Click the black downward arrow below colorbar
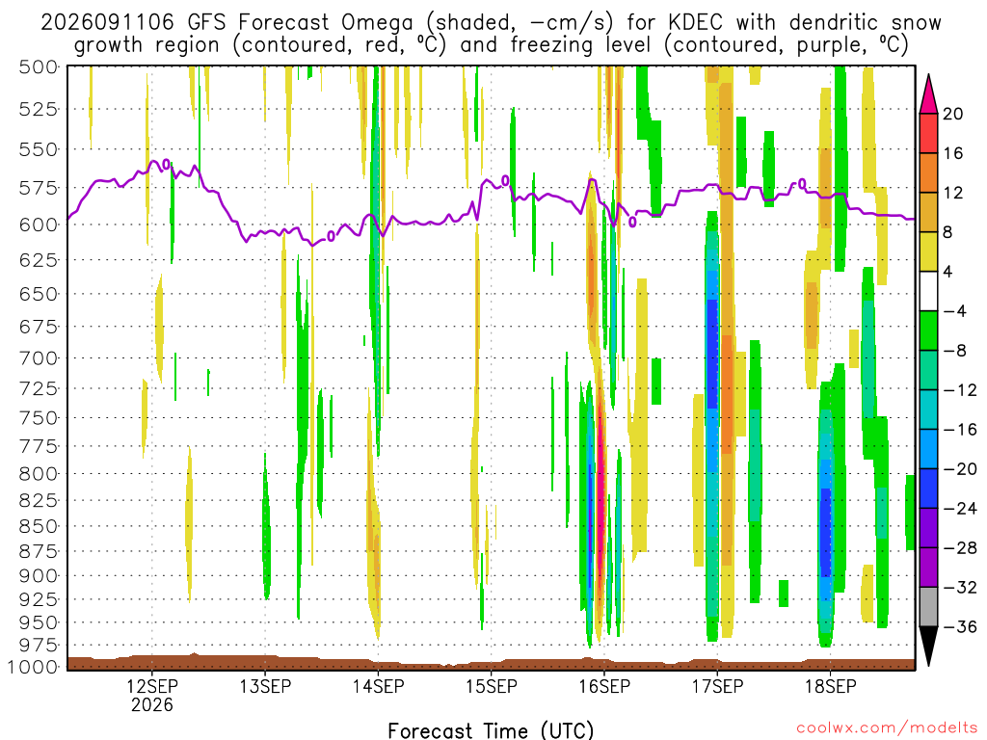This screenshot has height=740, width=987. tap(928, 647)
